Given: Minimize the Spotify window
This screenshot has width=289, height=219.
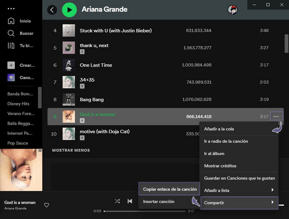Looking at the screenshot, I should (254, 5).
